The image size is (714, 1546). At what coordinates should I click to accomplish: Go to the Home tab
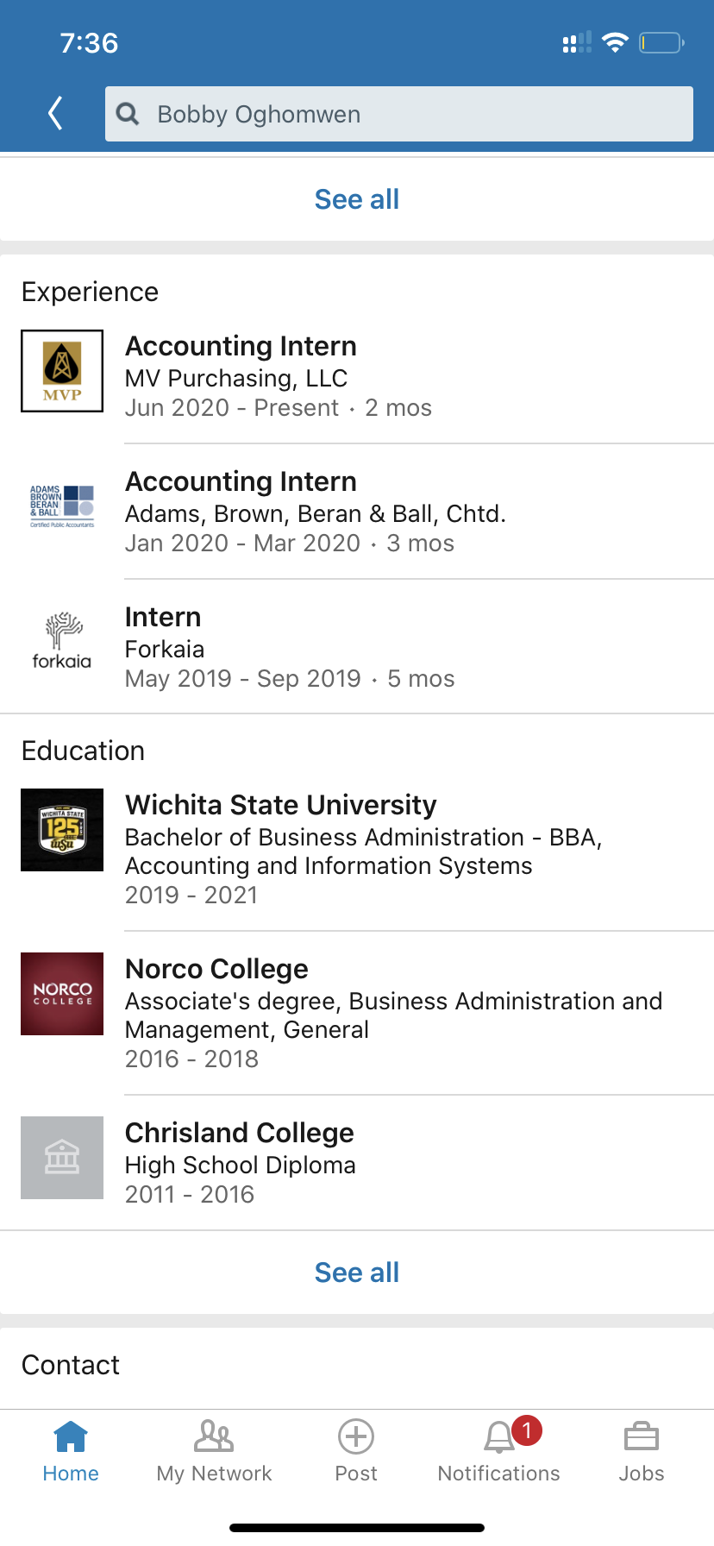(x=71, y=1451)
